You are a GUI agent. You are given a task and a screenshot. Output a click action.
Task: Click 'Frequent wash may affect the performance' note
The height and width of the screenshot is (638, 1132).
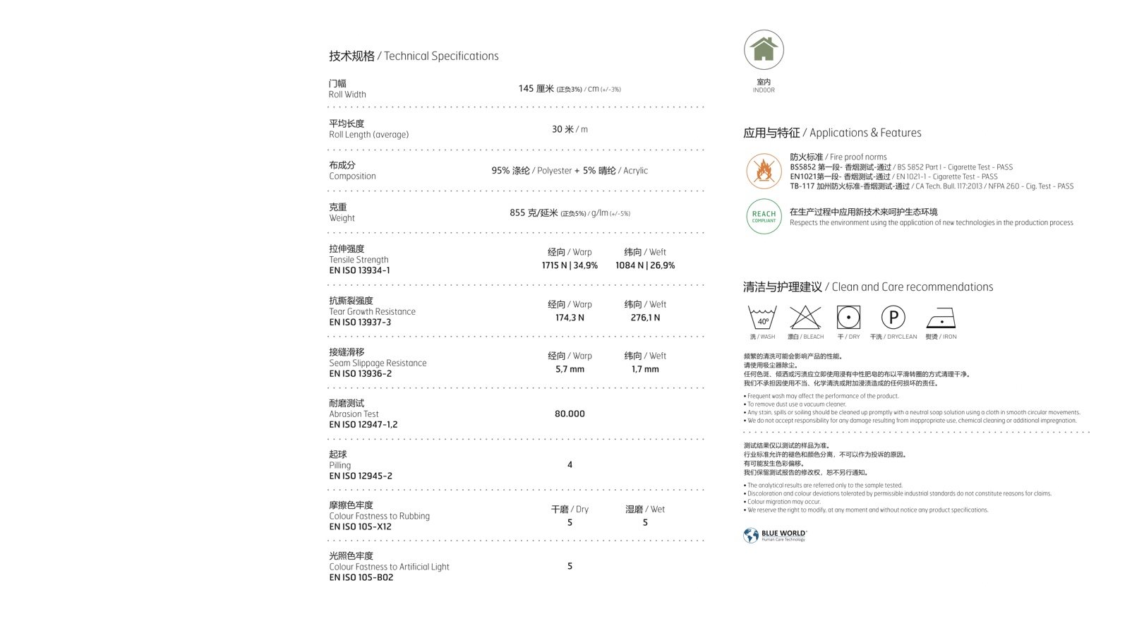[821, 396]
